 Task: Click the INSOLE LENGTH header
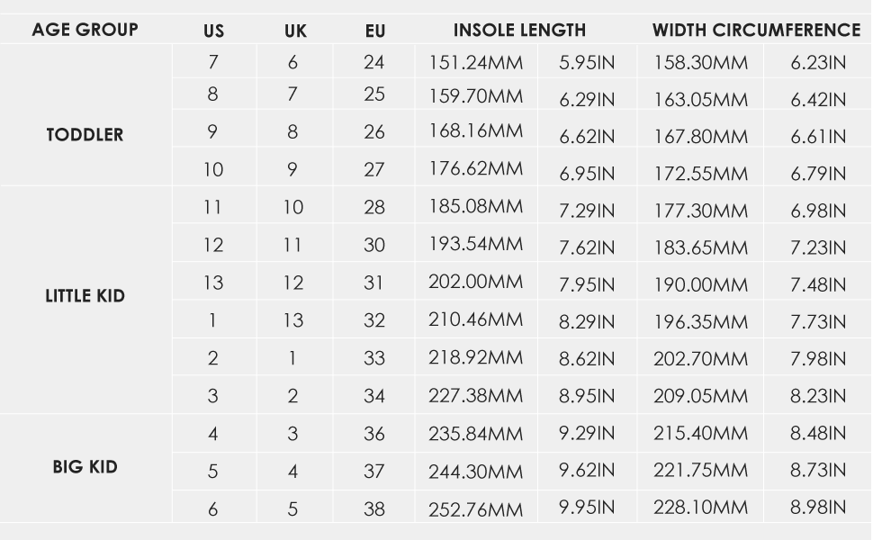(x=519, y=30)
